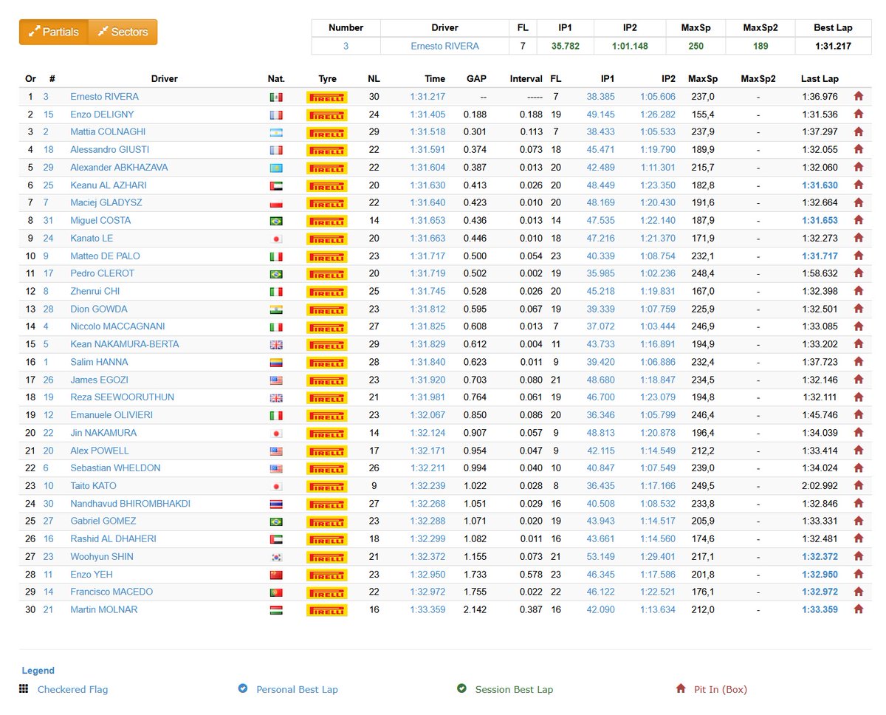Click the Pit In (Box) legend icon
Image resolution: width=886 pixels, height=715 pixels.
coord(681,688)
